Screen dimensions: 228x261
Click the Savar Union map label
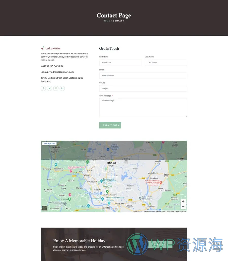point(55,147)
